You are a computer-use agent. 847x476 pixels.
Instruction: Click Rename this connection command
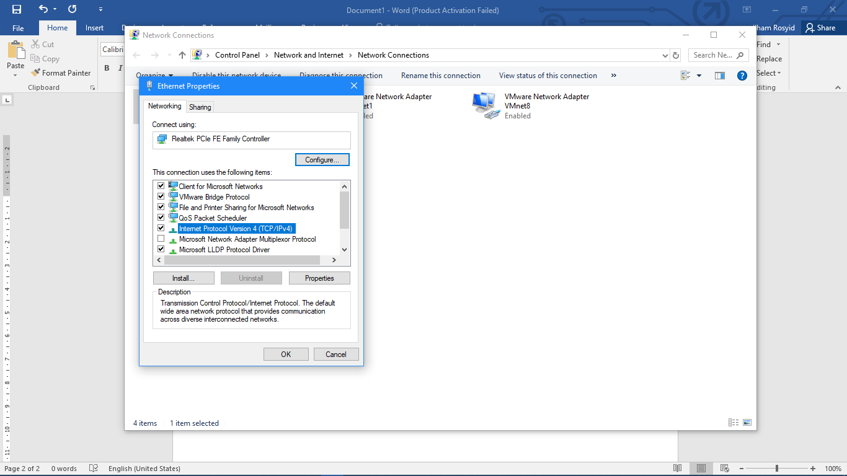point(441,76)
